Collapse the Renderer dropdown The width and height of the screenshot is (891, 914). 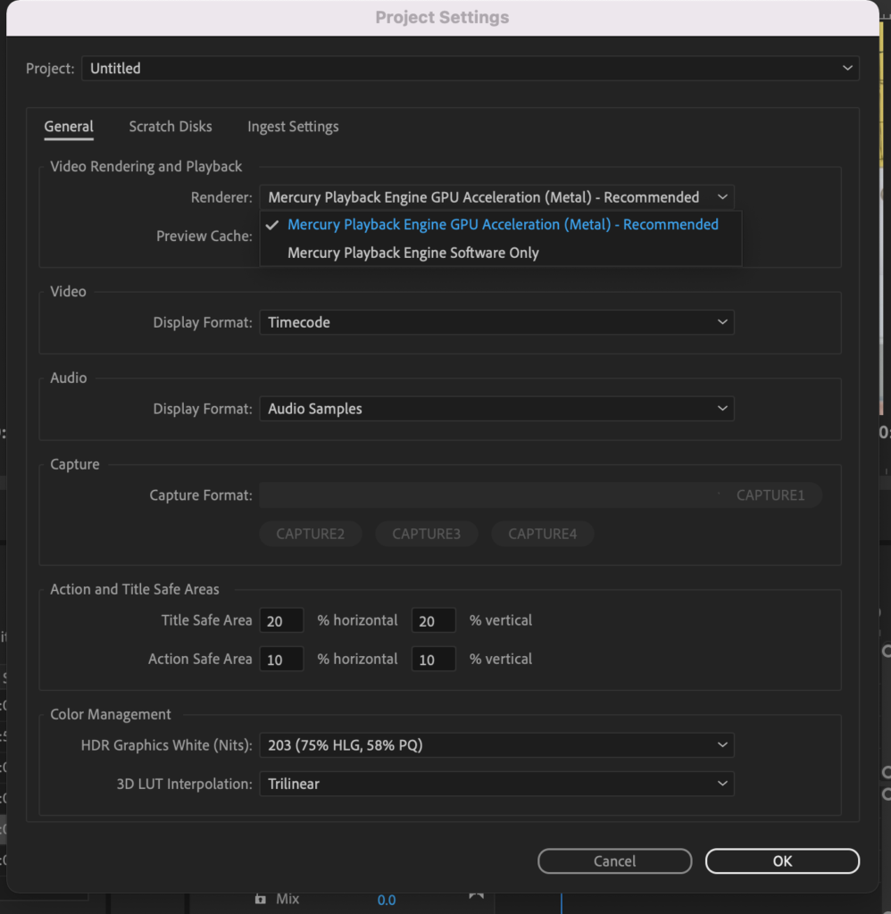[x=496, y=197]
